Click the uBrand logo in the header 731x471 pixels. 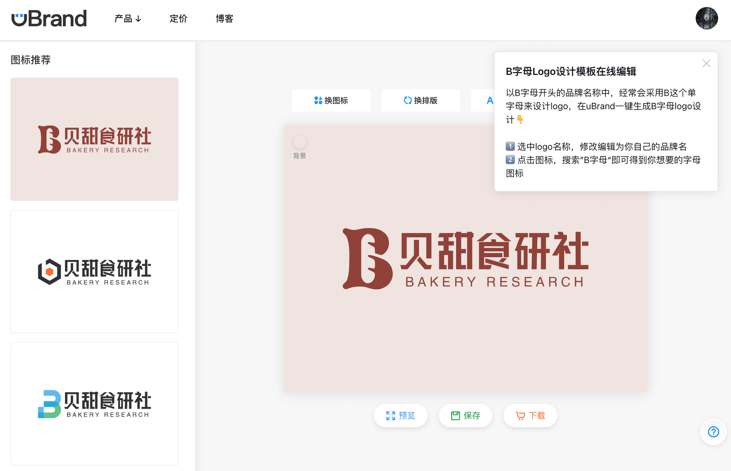click(50, 18)
